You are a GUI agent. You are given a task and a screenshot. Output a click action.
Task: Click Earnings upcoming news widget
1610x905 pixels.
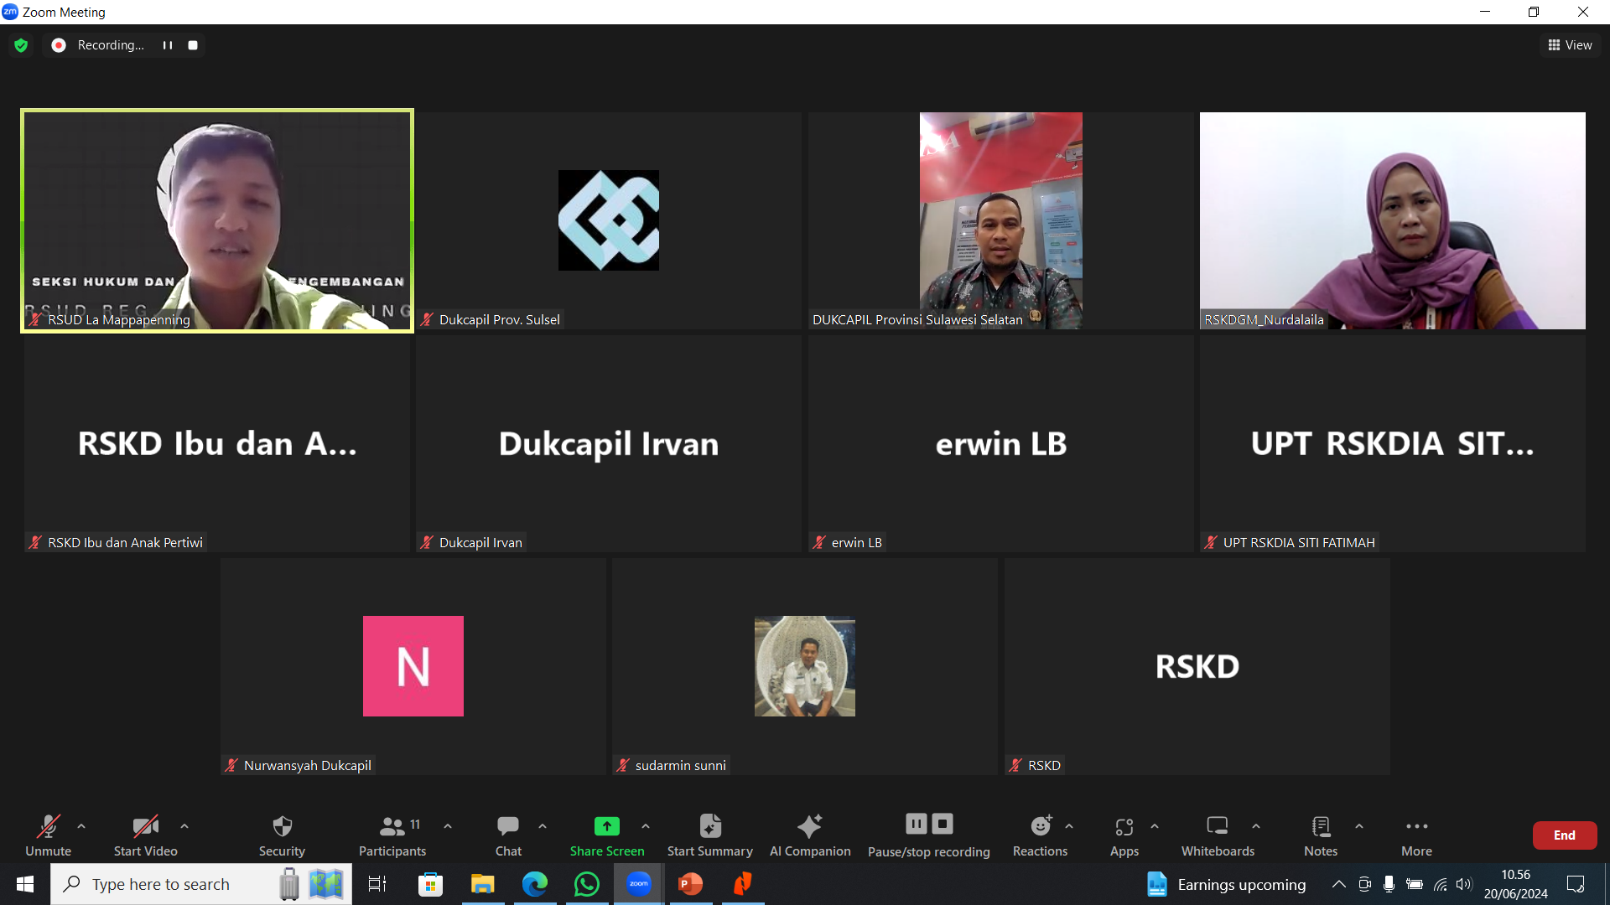tap(1226, 884)
